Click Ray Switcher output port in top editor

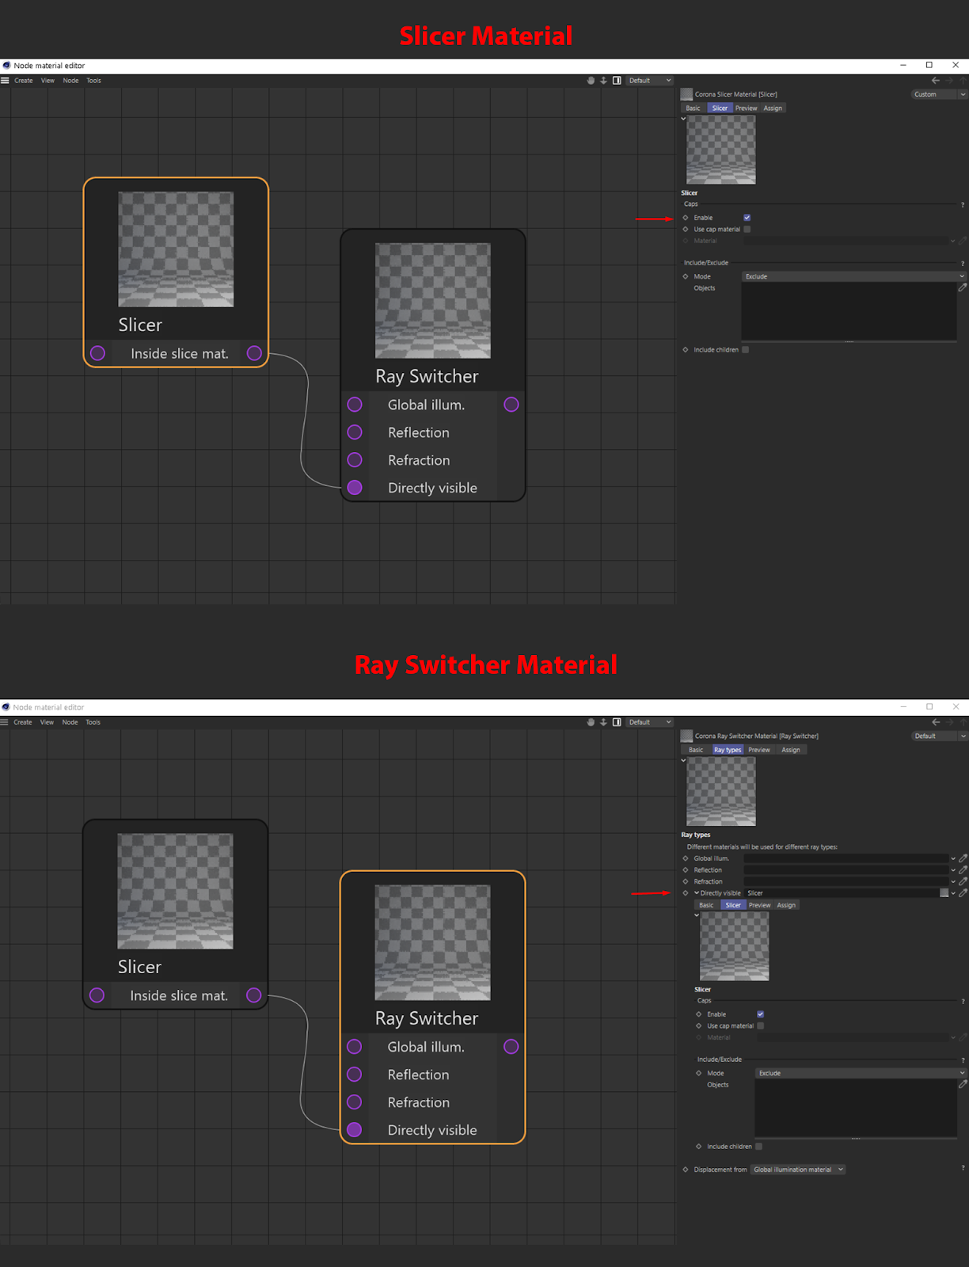click(511, 405)
